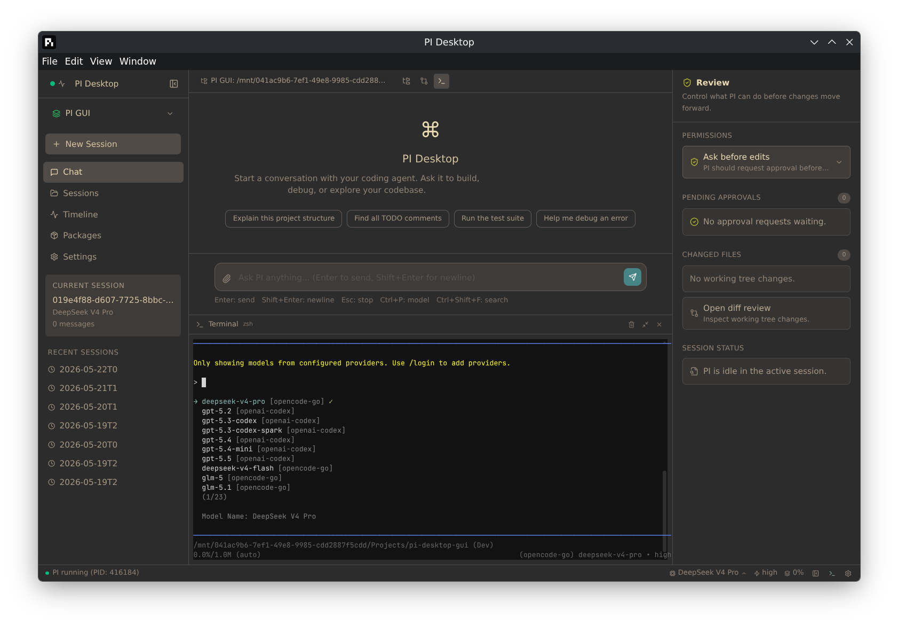Open settings gear in the status bar
The height and width of the screenshot is (626, 898).
point(848,573)
